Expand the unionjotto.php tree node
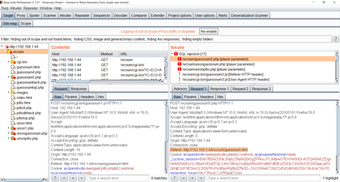This screenshot has width=340, height=182. point(8,138)
